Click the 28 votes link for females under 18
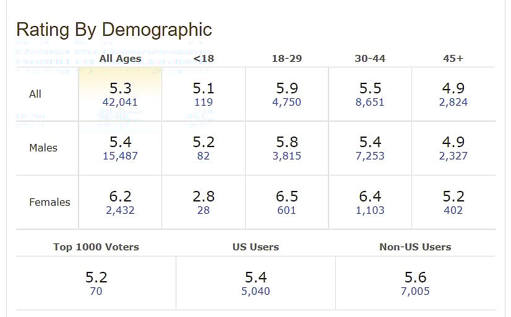 tap(203, 211)
